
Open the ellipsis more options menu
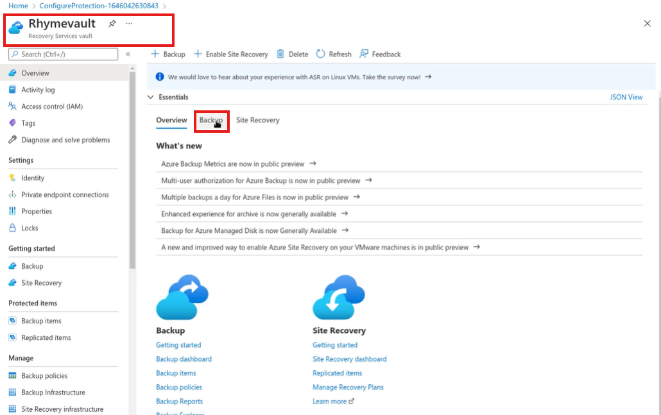pos(129,24)
